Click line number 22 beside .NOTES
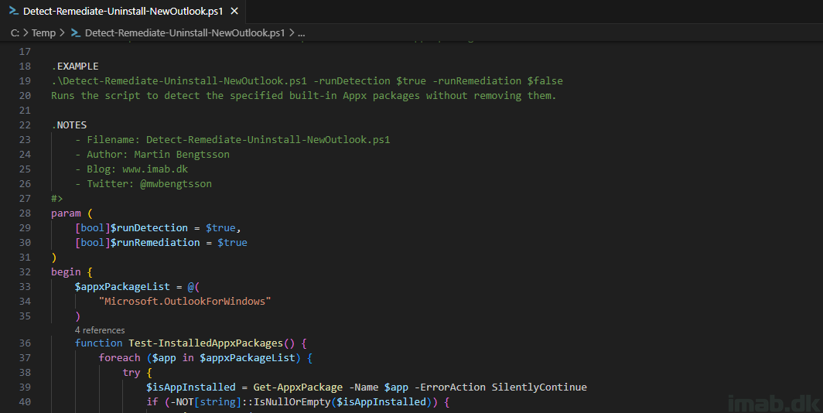 click(x=25, y=125)
